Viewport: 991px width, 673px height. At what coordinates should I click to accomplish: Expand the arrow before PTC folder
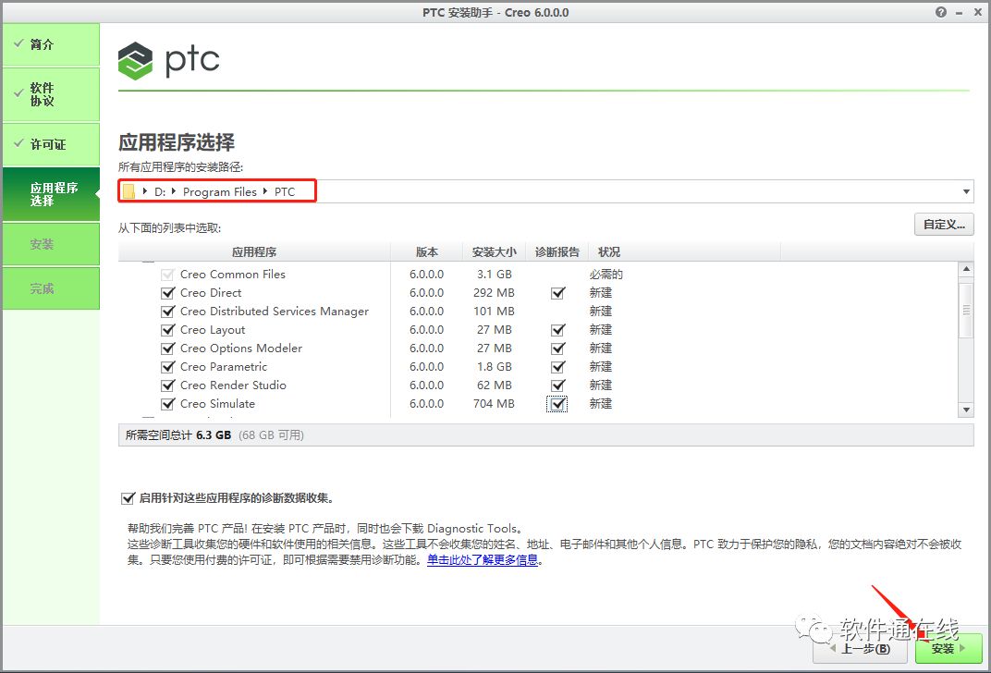point(265,190)
